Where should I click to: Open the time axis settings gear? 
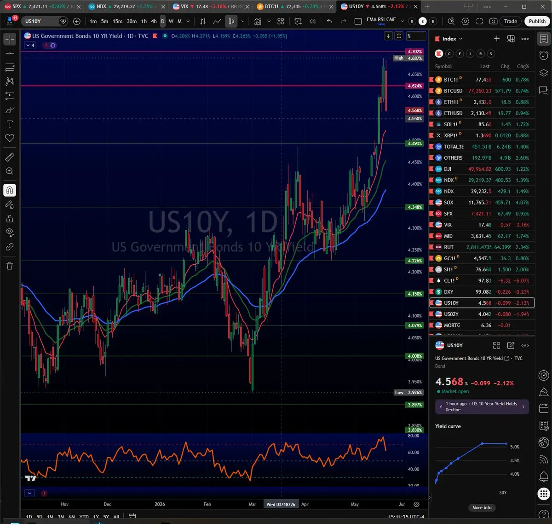416,504
